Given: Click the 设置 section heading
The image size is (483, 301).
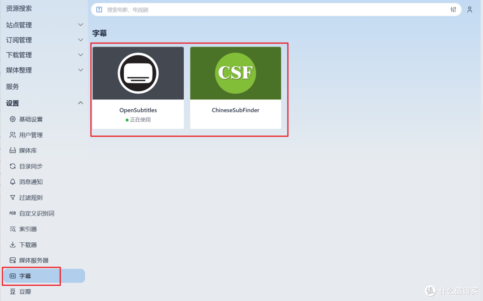Looking at the screenshot, I should click(x=13, y=103).
